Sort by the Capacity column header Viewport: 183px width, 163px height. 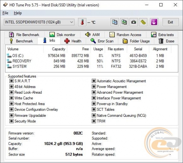point(55,49)
